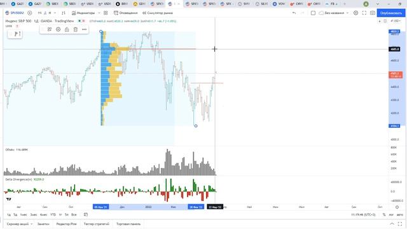Open the Тестер стратегий tab
Image resolution: width=407 pixels, height=229 pixels.
coord(97,224)
